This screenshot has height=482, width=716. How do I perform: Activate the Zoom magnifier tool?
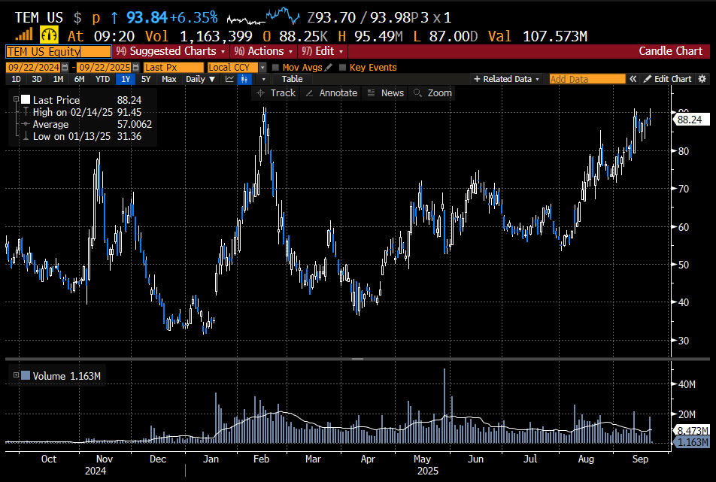(433, 93)
